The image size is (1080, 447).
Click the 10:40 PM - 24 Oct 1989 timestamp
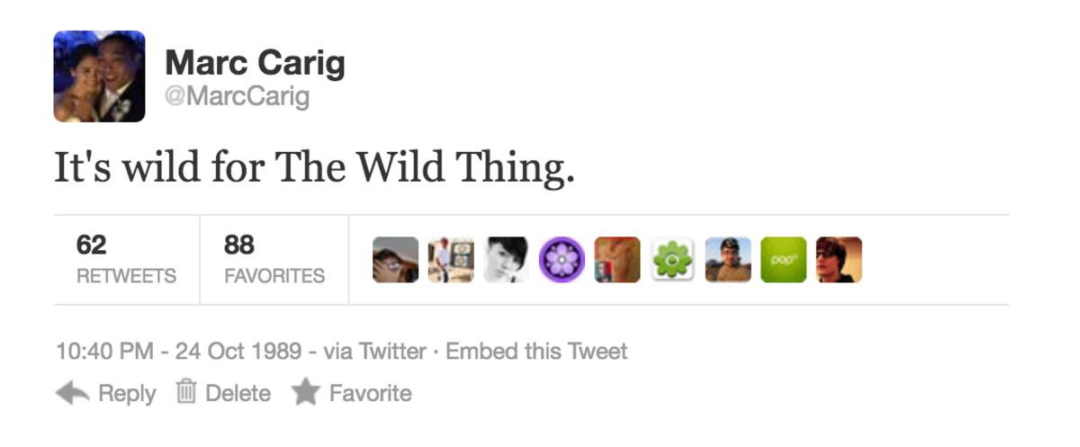(178, 351)
